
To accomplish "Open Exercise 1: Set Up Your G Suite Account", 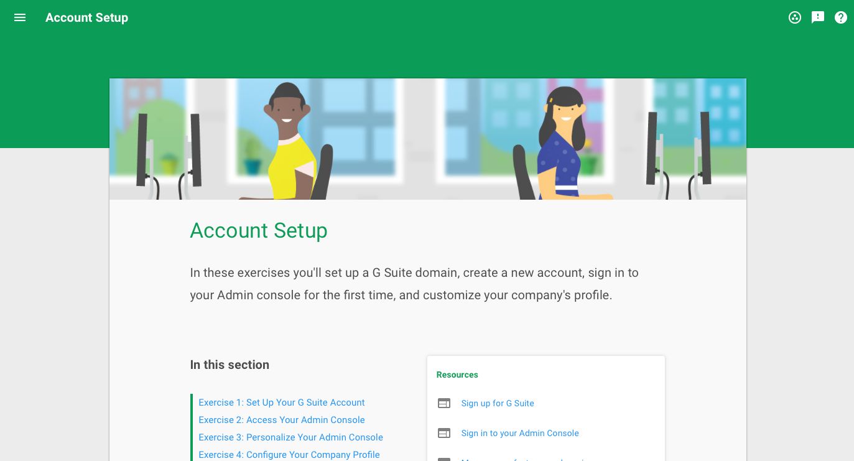I will pyautogui.click(x=281, y=403).
